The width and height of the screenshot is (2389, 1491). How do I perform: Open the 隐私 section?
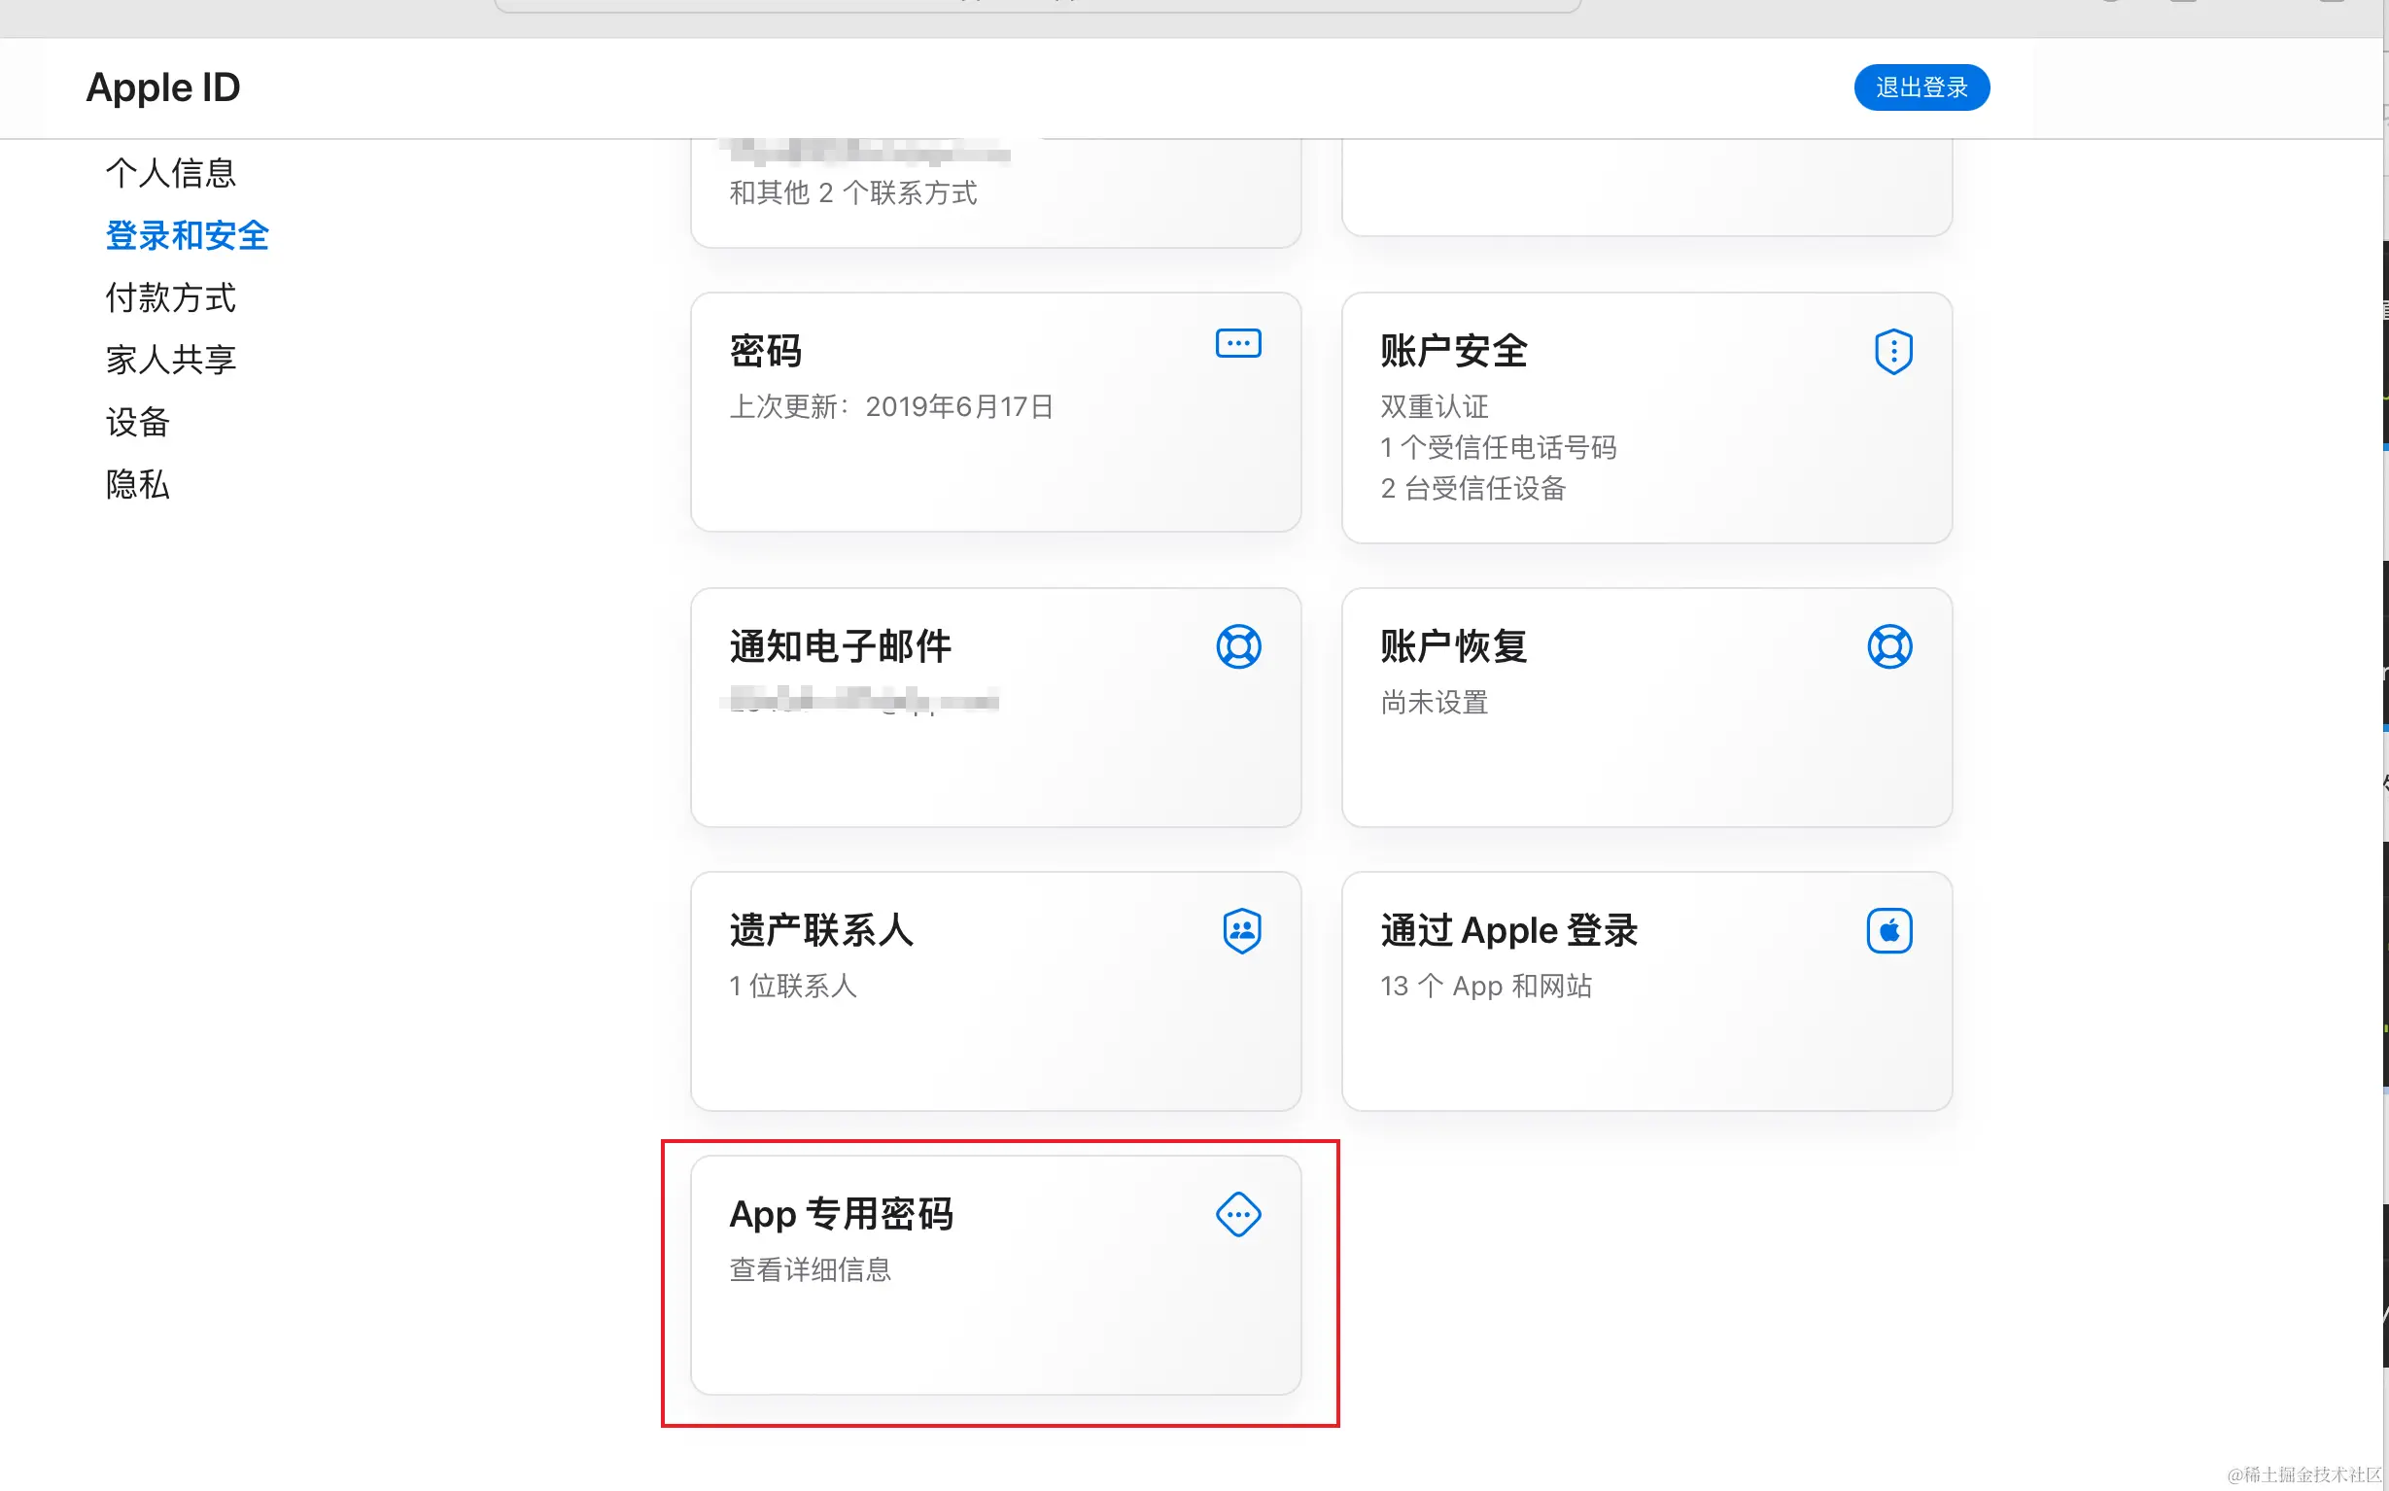point(137,485)
